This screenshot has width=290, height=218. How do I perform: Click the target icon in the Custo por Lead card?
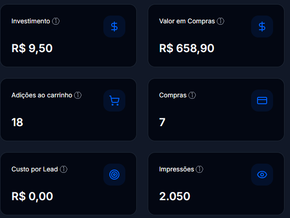114,175
